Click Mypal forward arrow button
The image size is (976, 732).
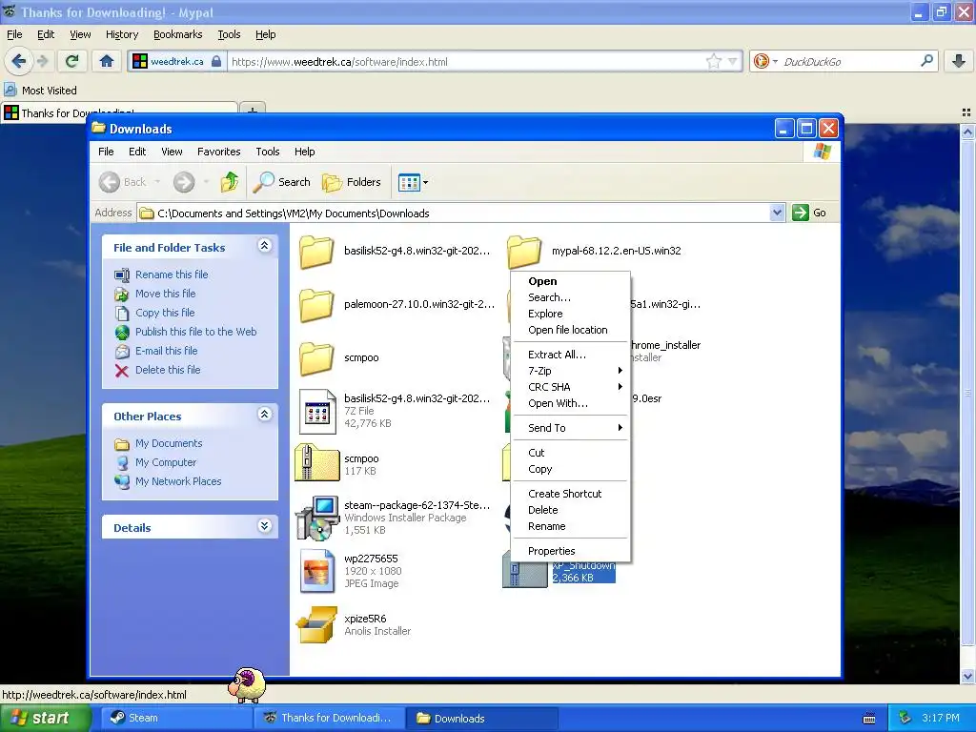click(42, 61)
